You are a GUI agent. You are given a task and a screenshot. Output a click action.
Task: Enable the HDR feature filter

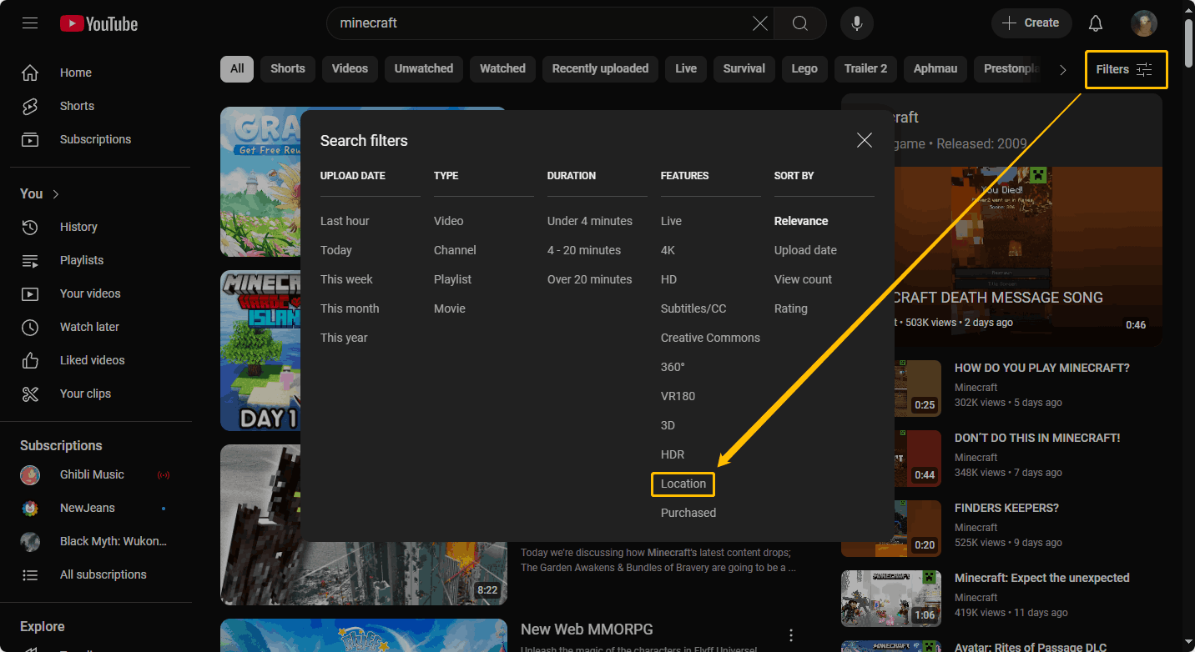point(673,454)
